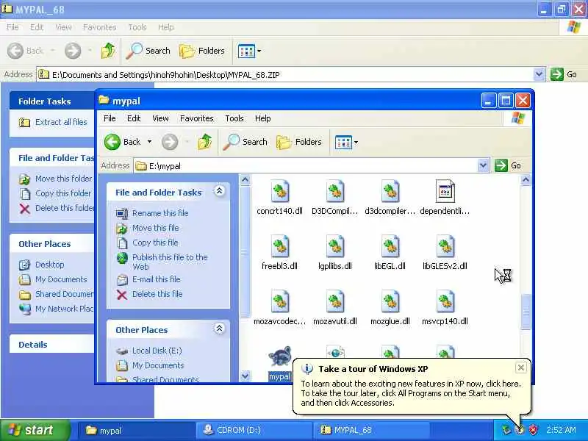Close the Windows XP tour balloon

coord(521,368)
